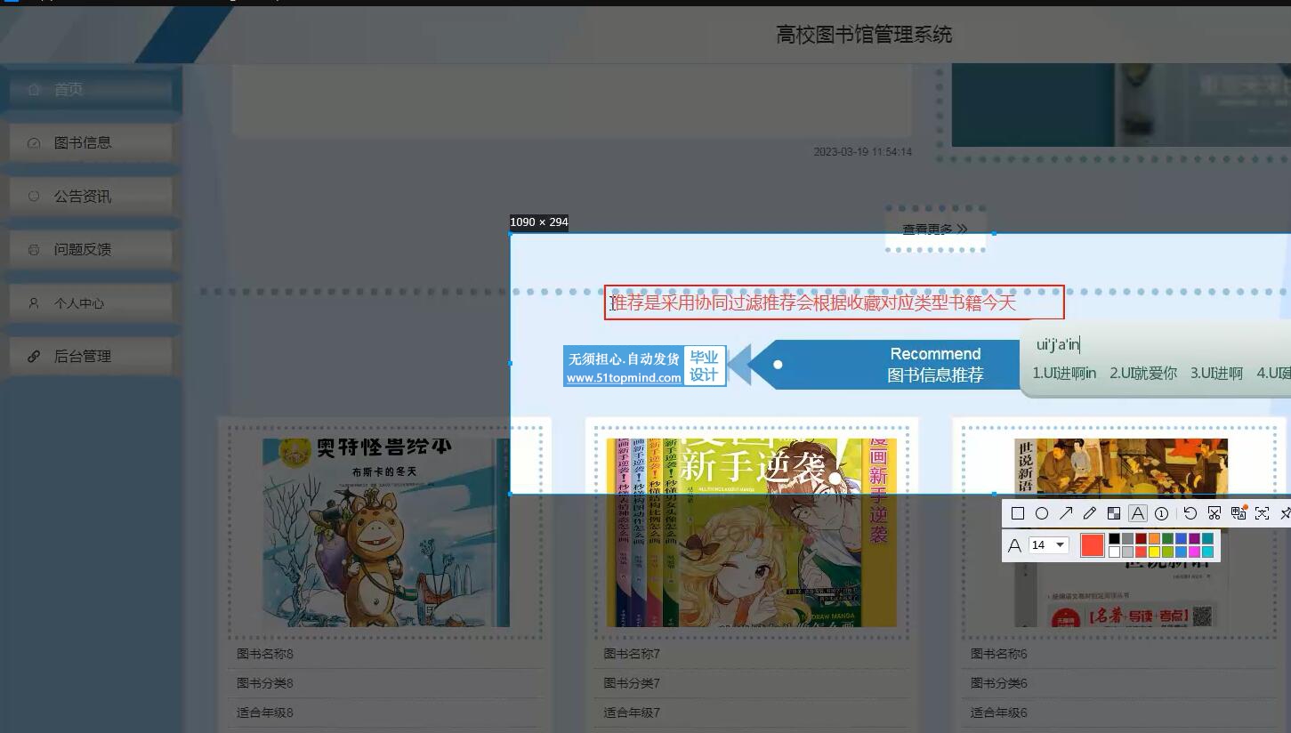1291x733 pixels.
Task: Click inside the red annotation text box
Action: [x=834, y=302]
